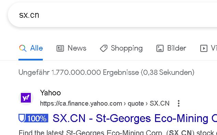Click the picture icon next to Bilder
The image size is (217, 135).
(160, 49)
